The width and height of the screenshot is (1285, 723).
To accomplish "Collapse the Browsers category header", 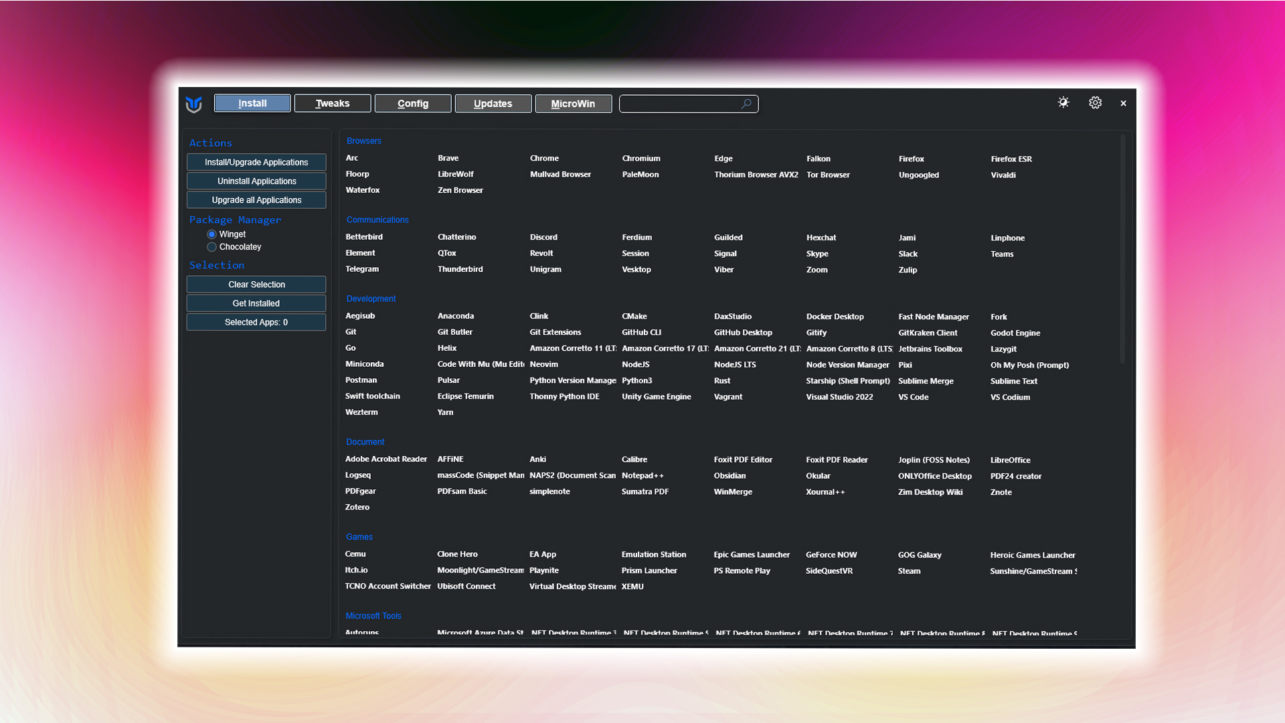I will coord(364,141).
